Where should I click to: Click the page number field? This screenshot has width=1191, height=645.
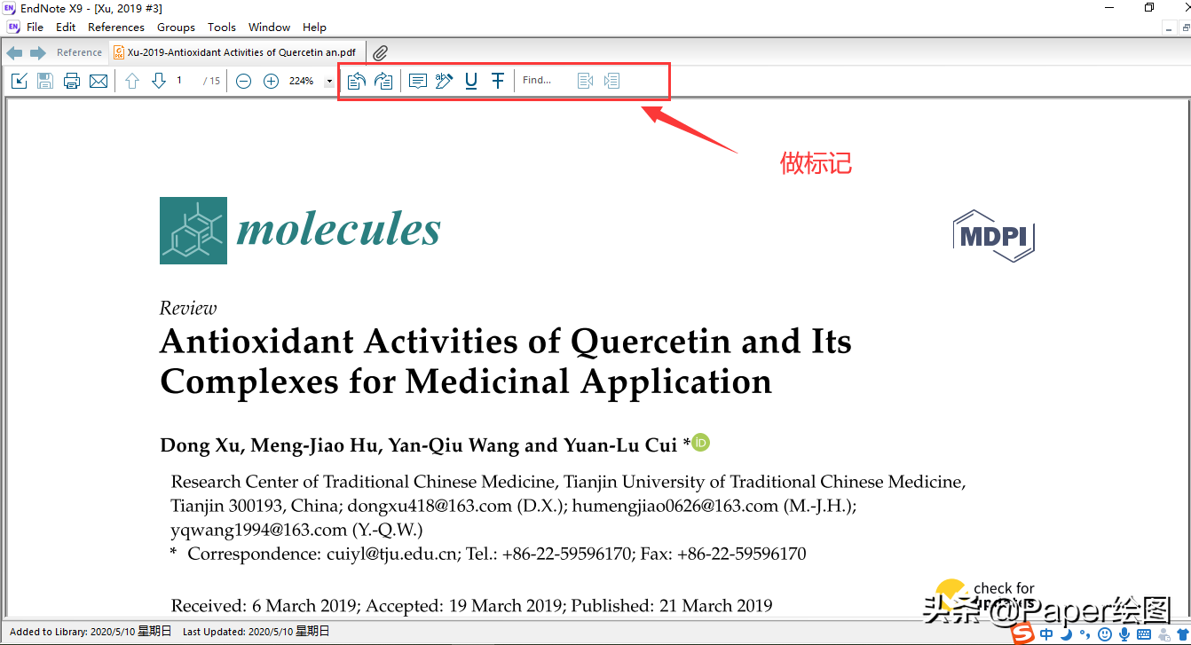(x=185, y=81)
